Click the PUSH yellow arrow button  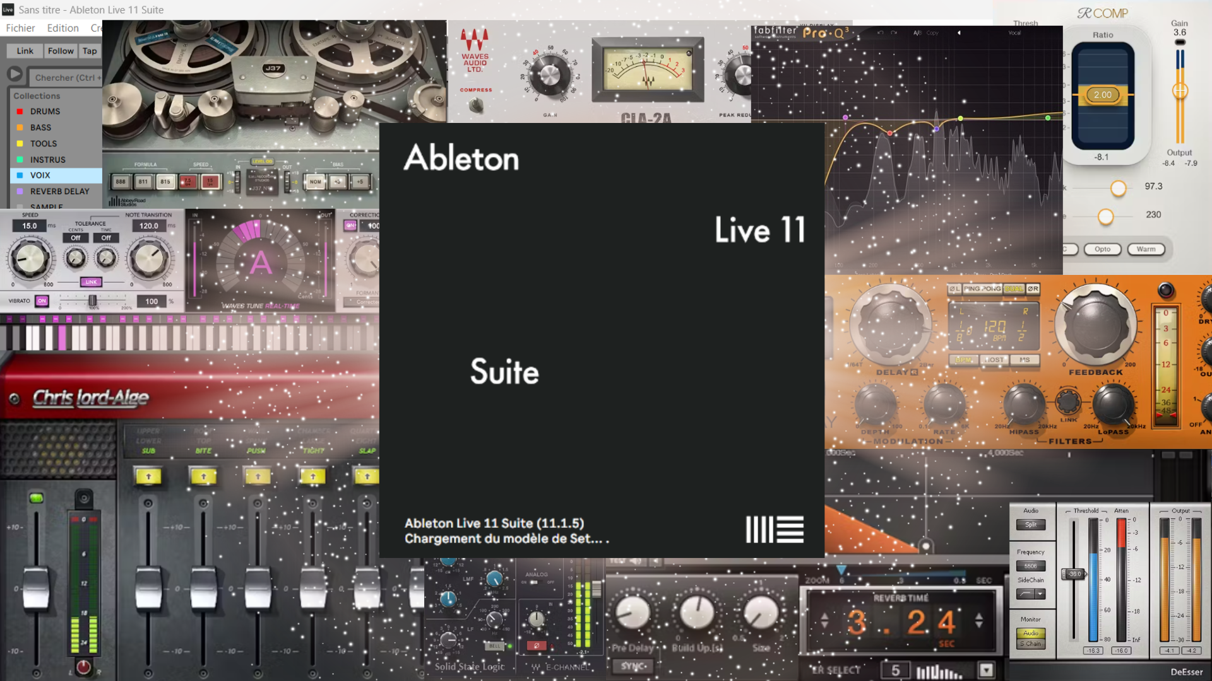(x=258, y=477)
